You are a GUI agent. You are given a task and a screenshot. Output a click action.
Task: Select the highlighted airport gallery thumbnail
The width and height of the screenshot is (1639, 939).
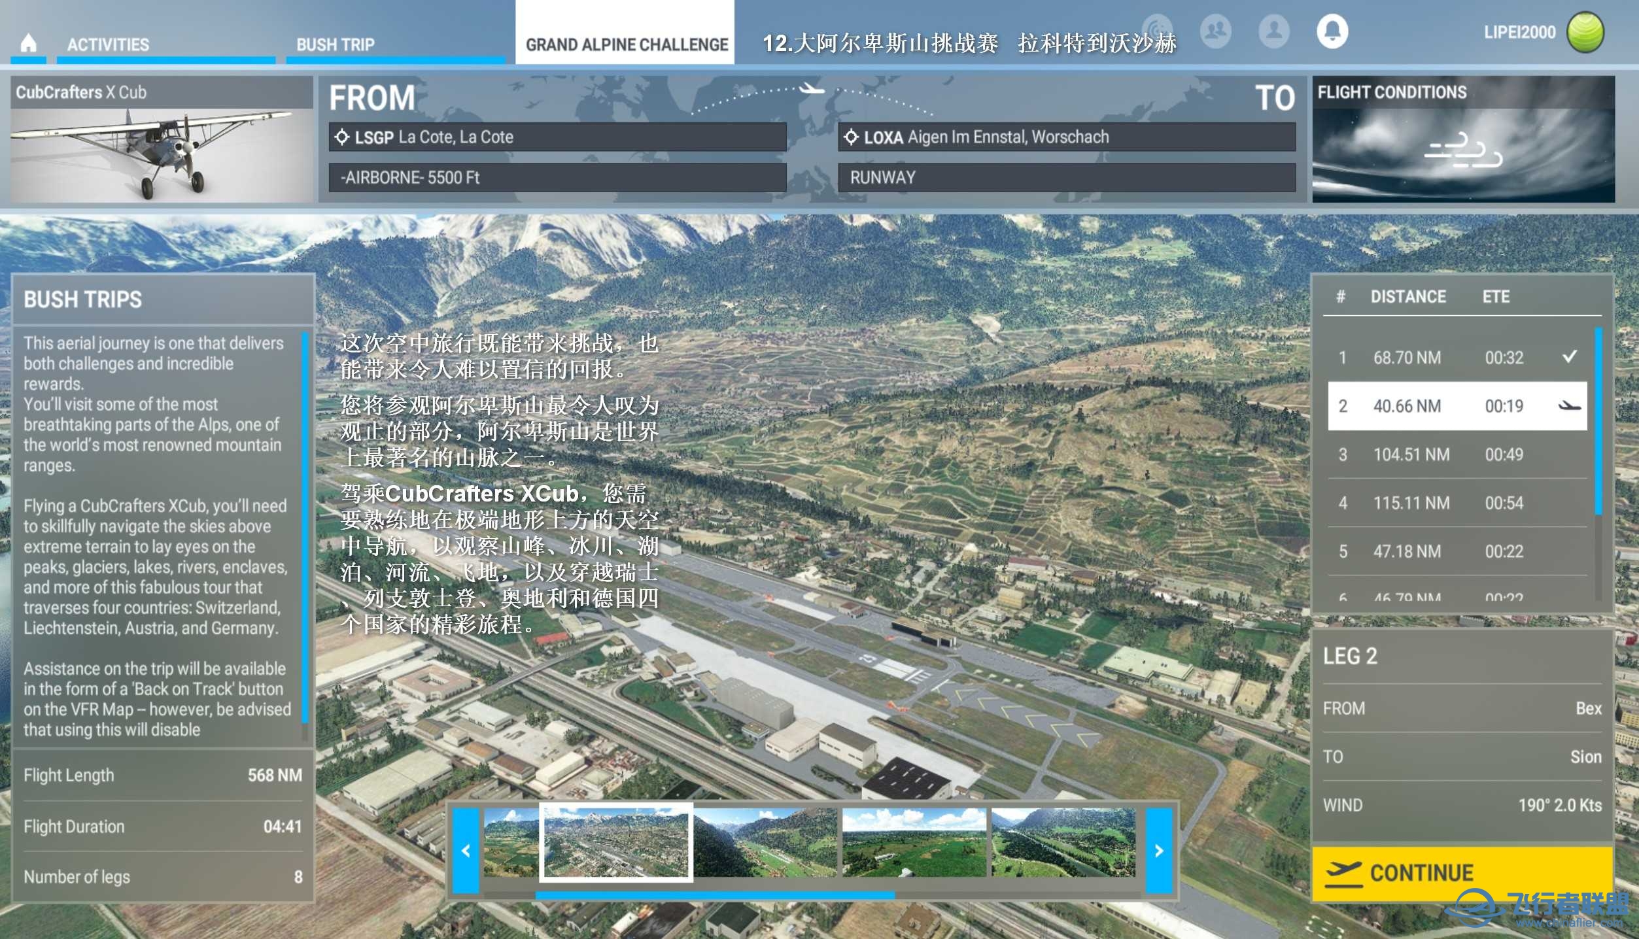616,842
